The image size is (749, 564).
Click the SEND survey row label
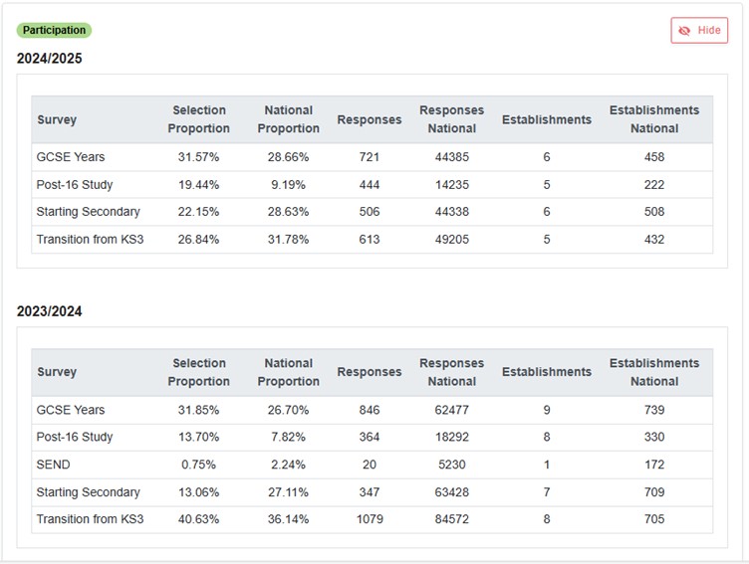click(54, 465)
